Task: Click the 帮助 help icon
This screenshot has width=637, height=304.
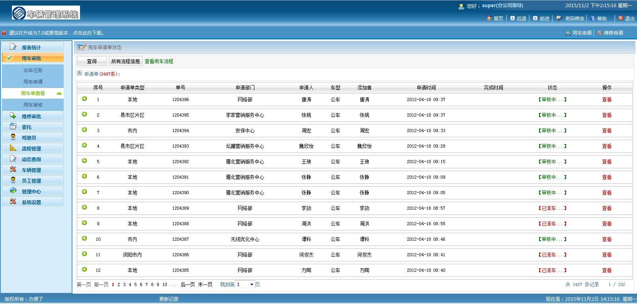Action: 593,18
